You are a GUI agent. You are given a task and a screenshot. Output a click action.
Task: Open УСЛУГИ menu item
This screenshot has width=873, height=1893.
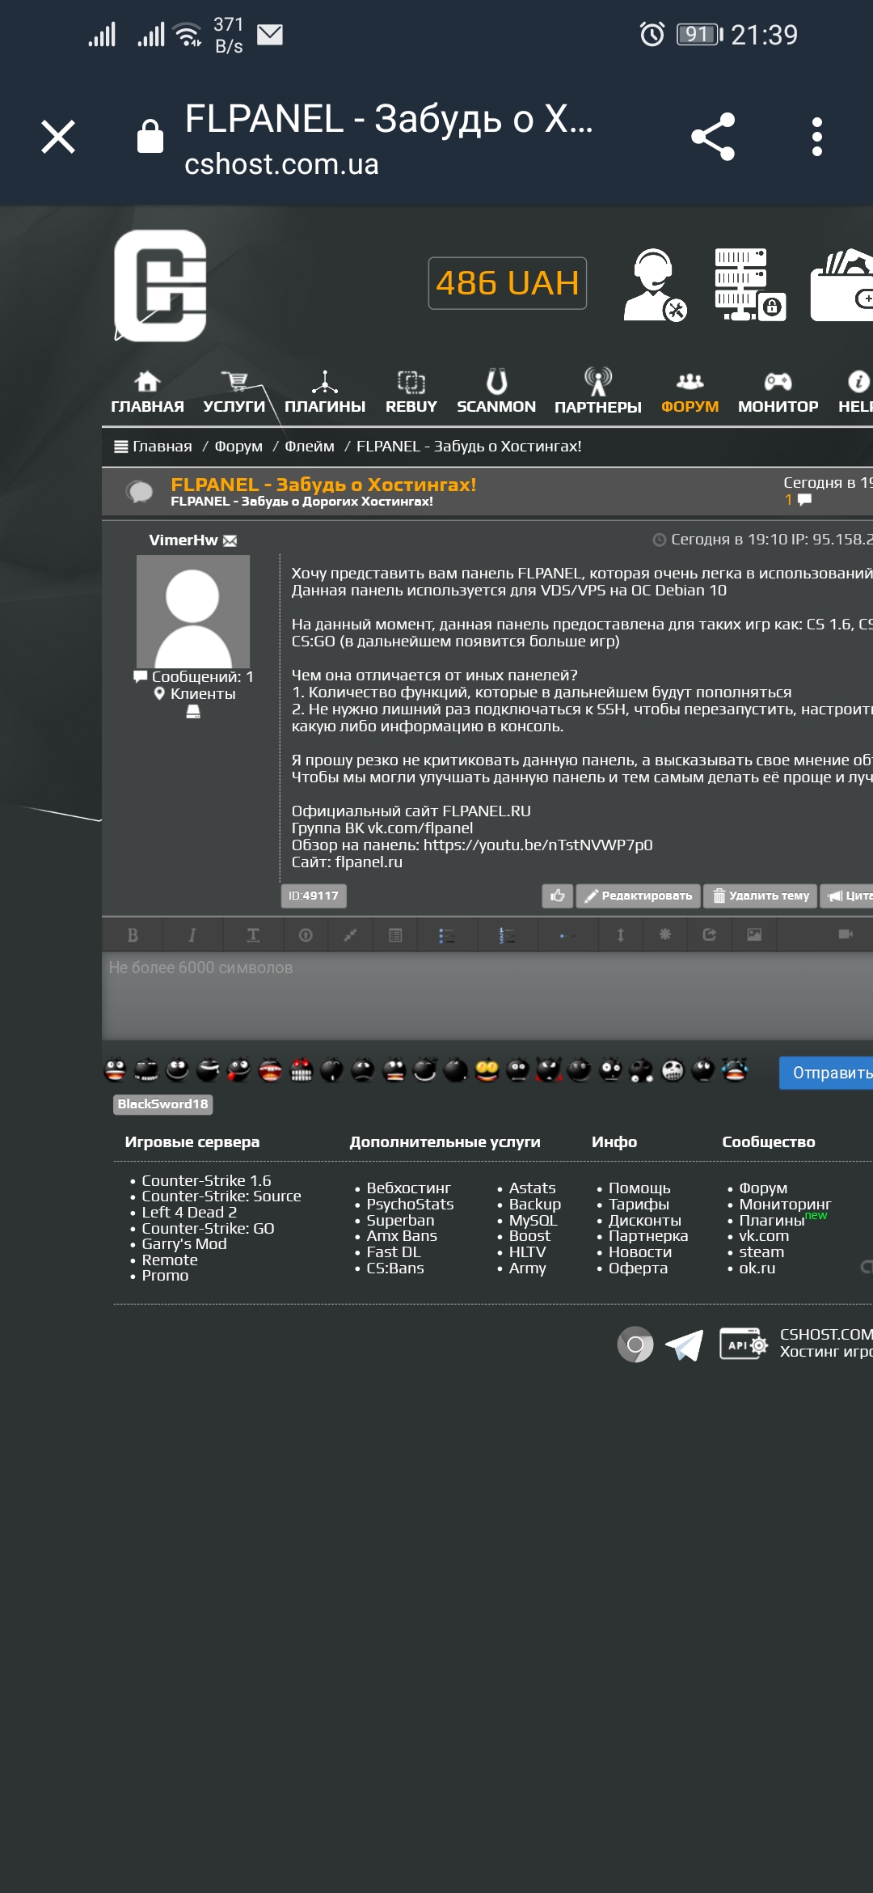234,392
